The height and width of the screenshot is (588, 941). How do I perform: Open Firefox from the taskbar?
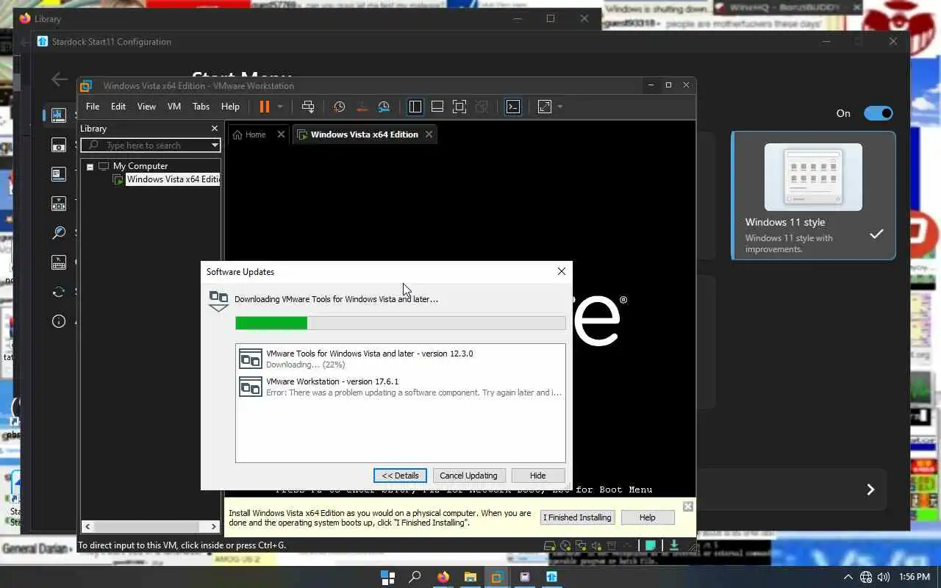point(443,577)
